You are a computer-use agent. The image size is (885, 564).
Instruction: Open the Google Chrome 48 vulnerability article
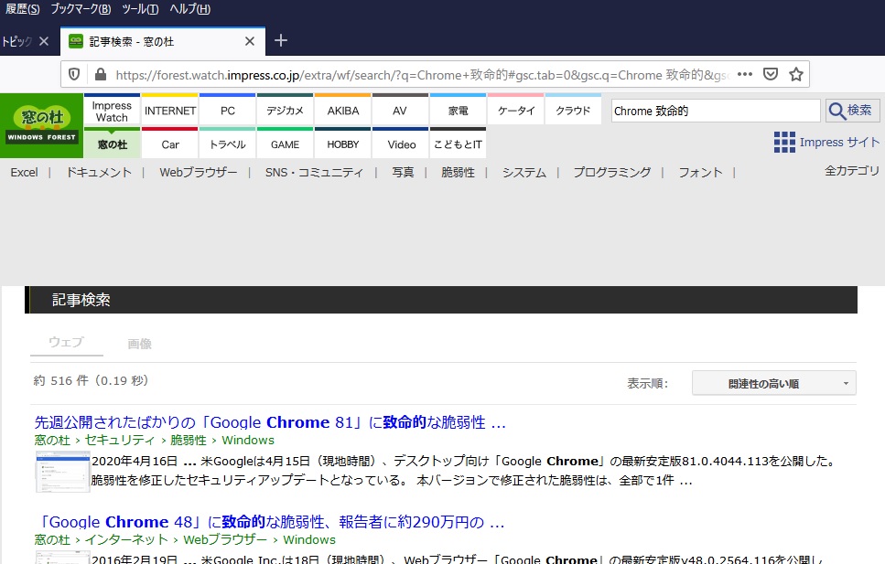click(x=270, y=523)
